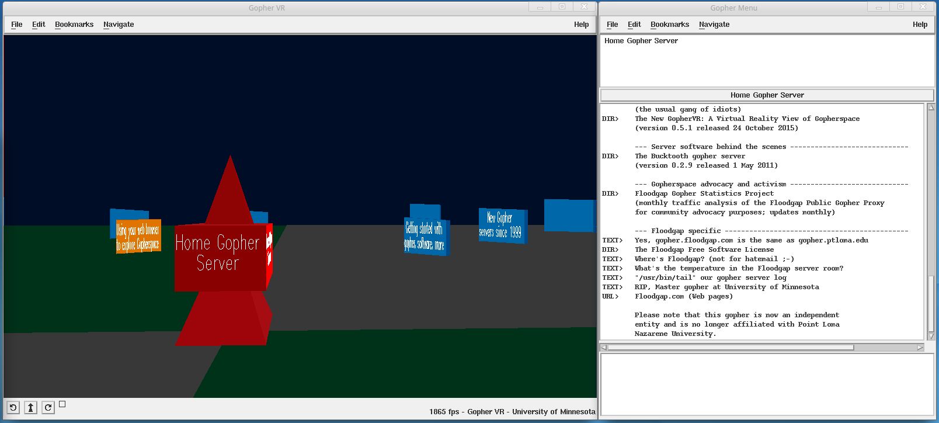
Task: Select orange sign about using your web browser
Action: pos(138,237)
